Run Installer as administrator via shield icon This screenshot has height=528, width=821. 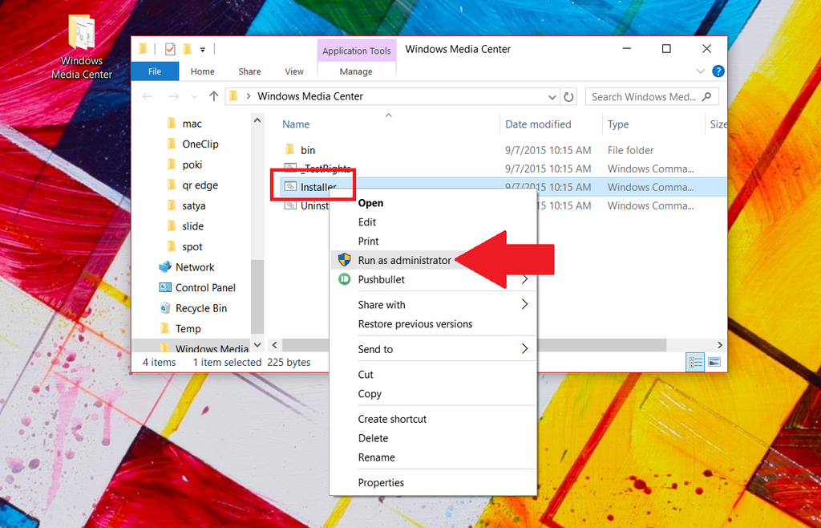345,260
